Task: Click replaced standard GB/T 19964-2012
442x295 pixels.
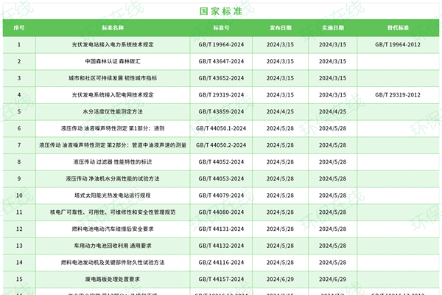Action: coord(397,44)
